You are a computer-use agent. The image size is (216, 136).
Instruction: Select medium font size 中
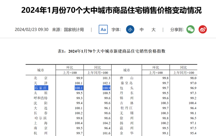[142, 29]
